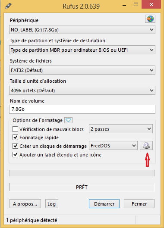The image size is (164, 228).
Task: Click the Rufus USB drive title icon
Action: 8,6
